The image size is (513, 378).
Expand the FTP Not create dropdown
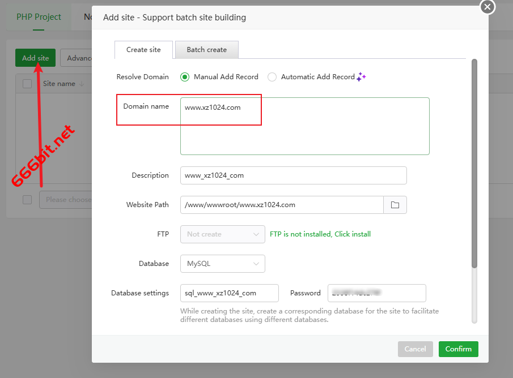click(222, 234)
